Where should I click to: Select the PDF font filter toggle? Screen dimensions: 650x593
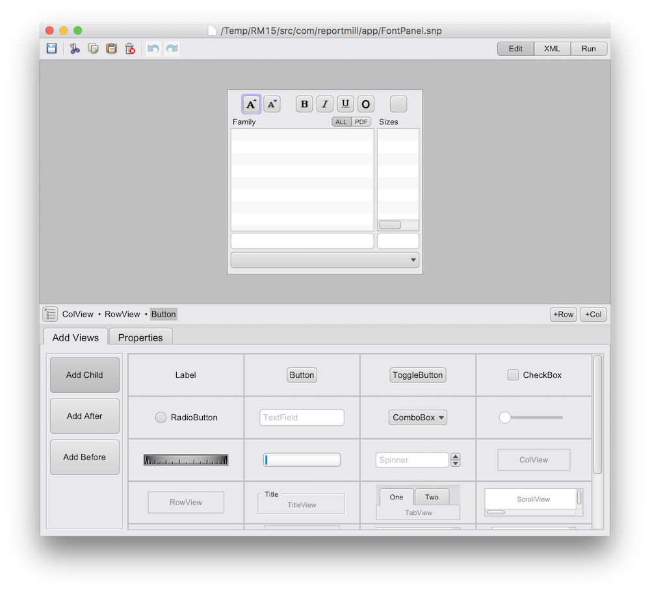pyautogui.click(x=361, y=122)
